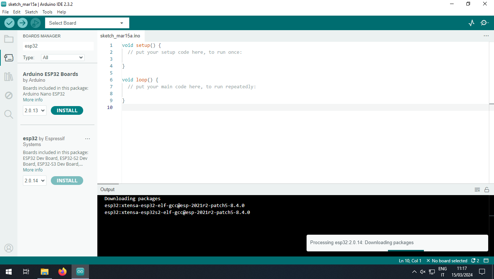
Task: Click the Arduino ESP32 Boards title
Action: pos(50,74)
